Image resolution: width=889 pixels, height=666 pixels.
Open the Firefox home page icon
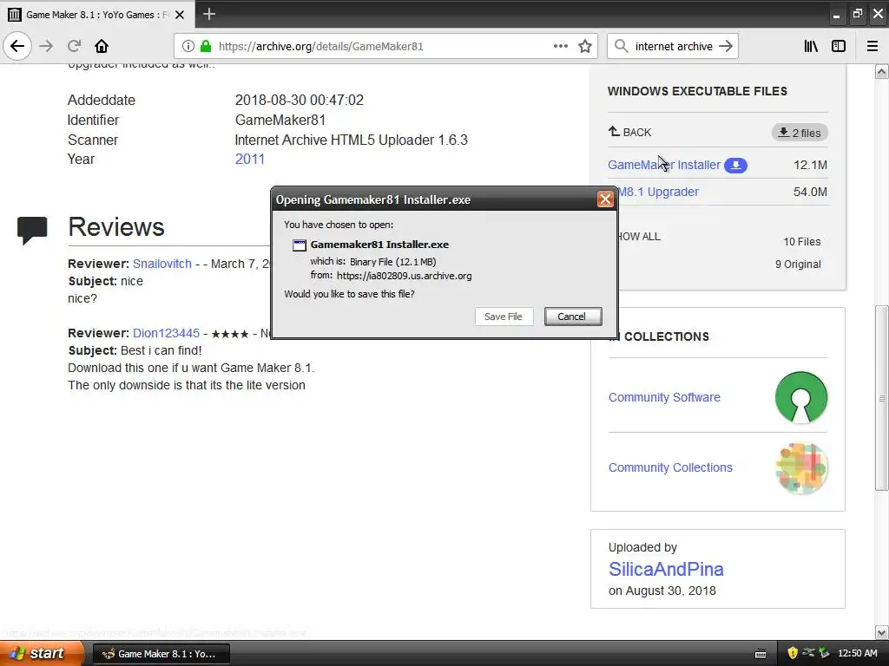102,46
